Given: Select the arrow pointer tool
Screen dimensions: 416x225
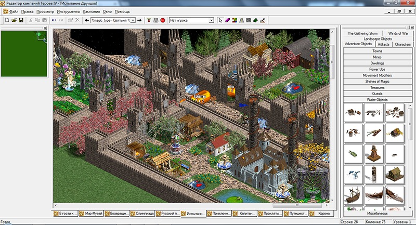Looking at the screenshot, I should click(220, 20).
